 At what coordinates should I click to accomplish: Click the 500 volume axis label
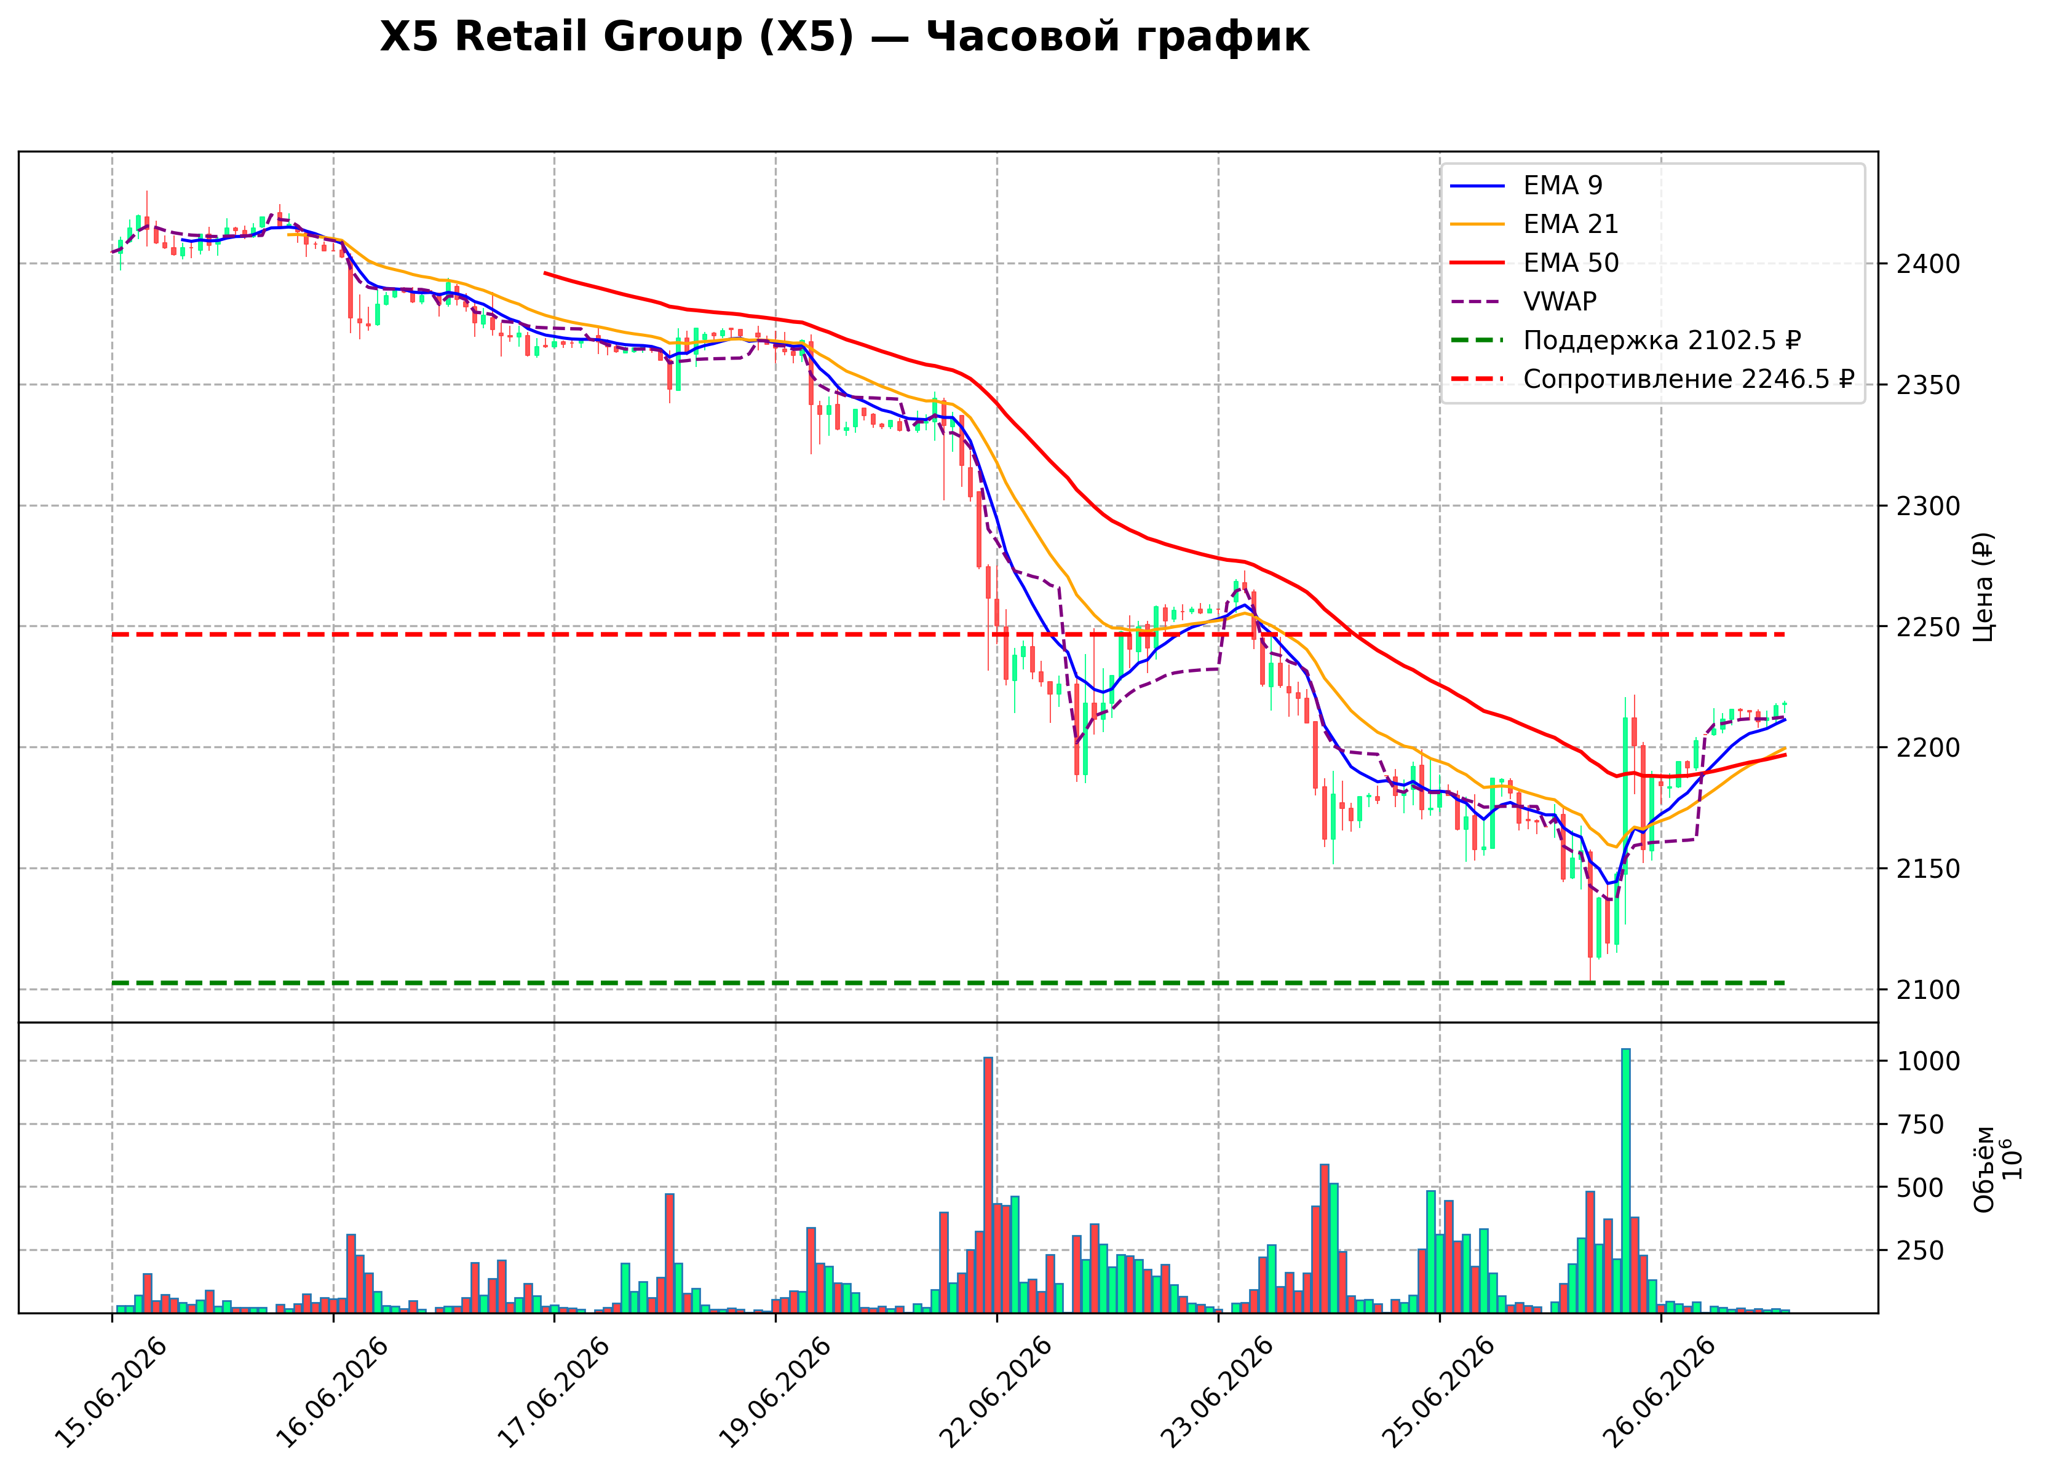click(1920, 1188)
